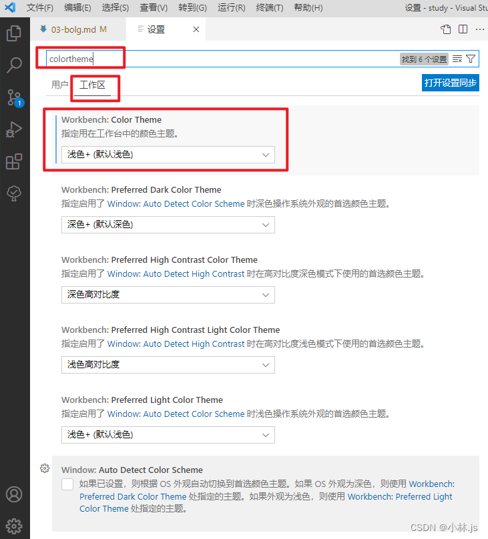Image resolution: width=488 pixels, height=539 pixels.
Task: Open the Color Theme dropdown
Action: pos(168,155)
